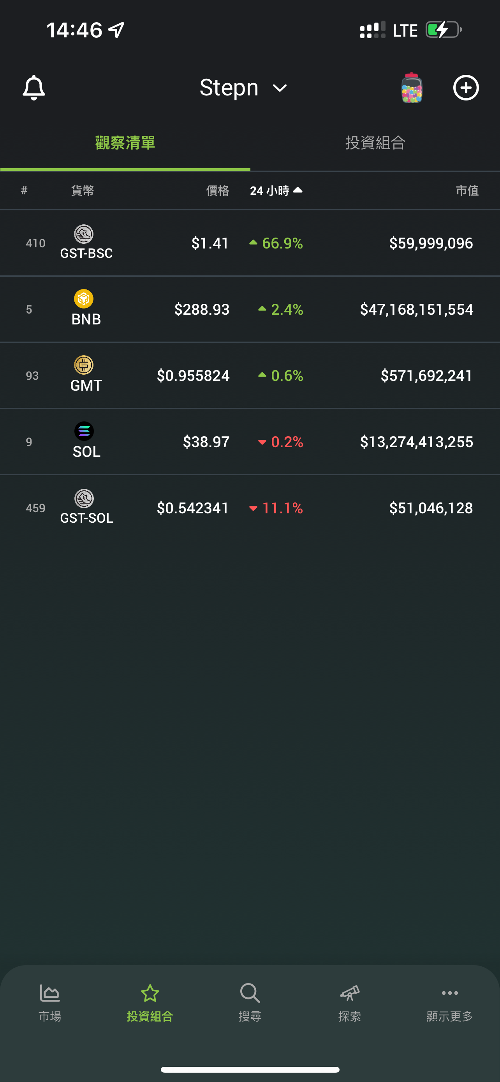Image resolution: width=500 pixels, height=1082 pixels.
Task: Open the Stepn watchlist dropdown
Action: (x=243, y=88)
